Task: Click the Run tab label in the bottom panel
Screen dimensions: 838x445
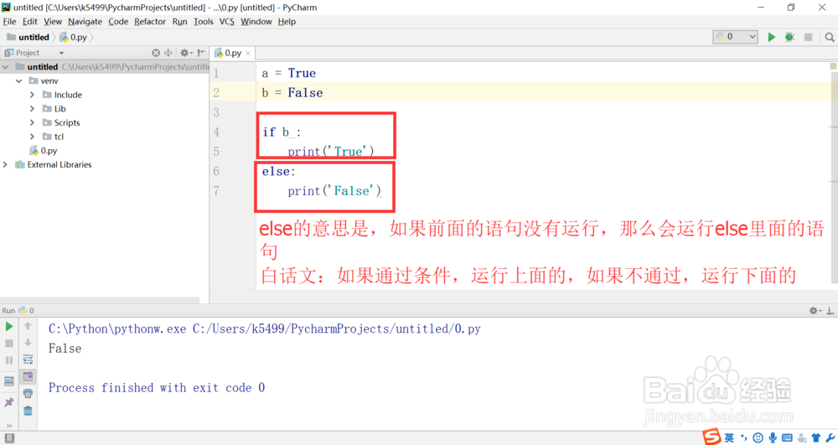Action: tap(8, 310)
